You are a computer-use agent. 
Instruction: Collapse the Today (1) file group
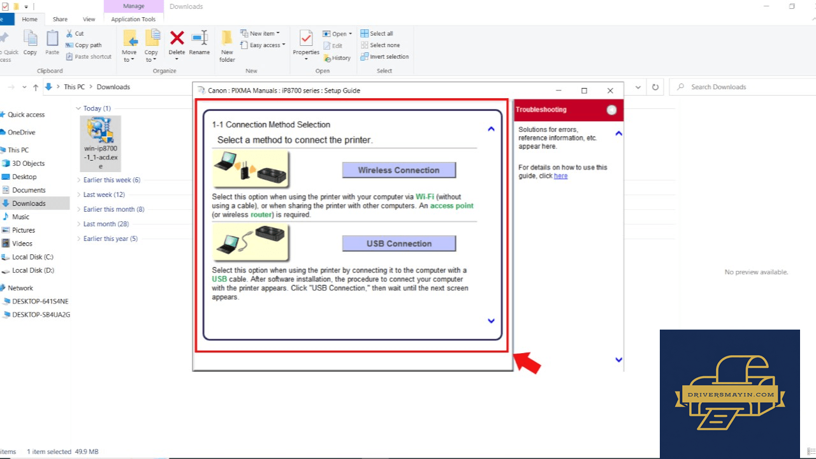78,108
